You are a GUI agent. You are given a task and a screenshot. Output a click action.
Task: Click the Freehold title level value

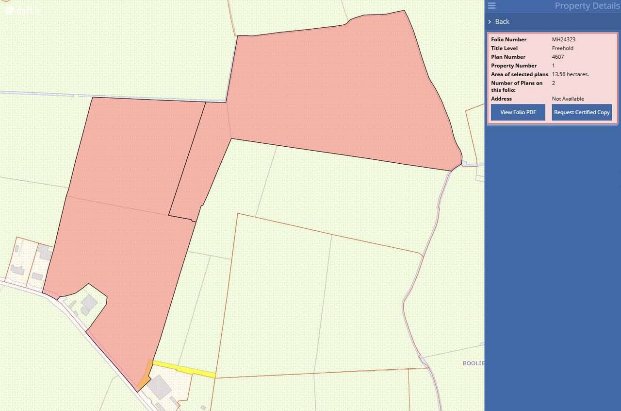tap(562, 48)
